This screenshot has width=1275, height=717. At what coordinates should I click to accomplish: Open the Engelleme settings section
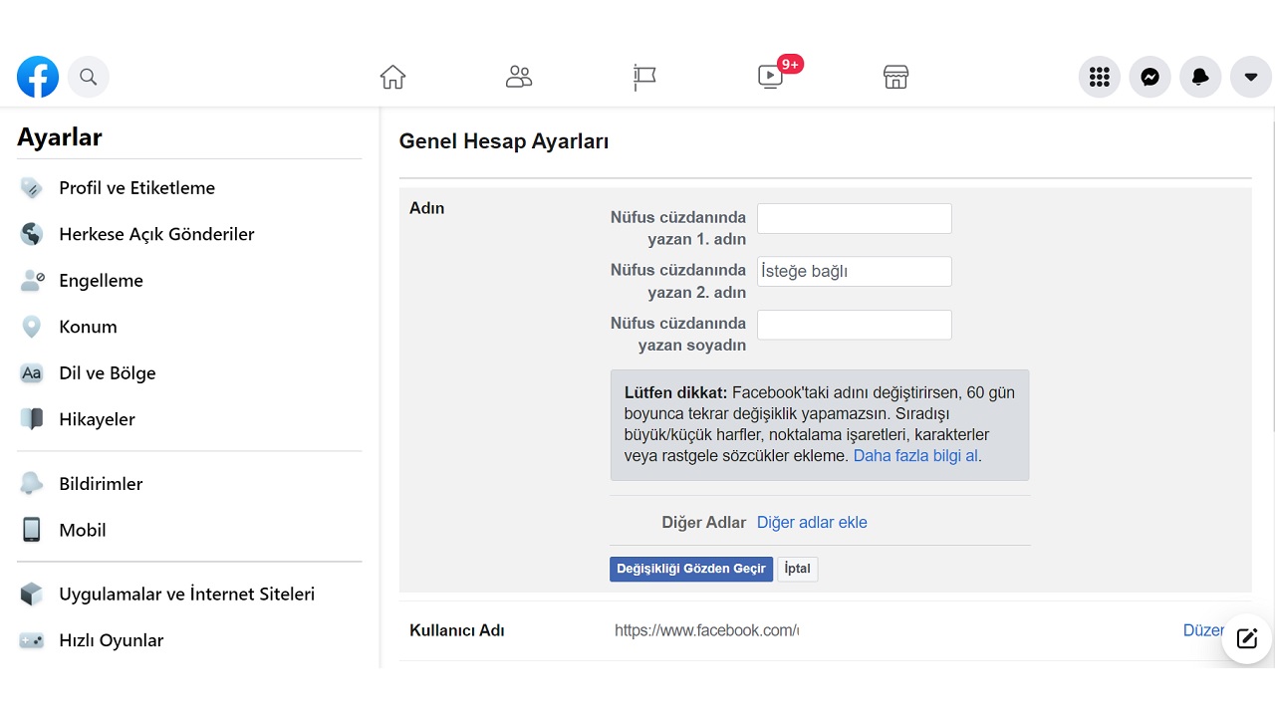(x=103, y=280)
